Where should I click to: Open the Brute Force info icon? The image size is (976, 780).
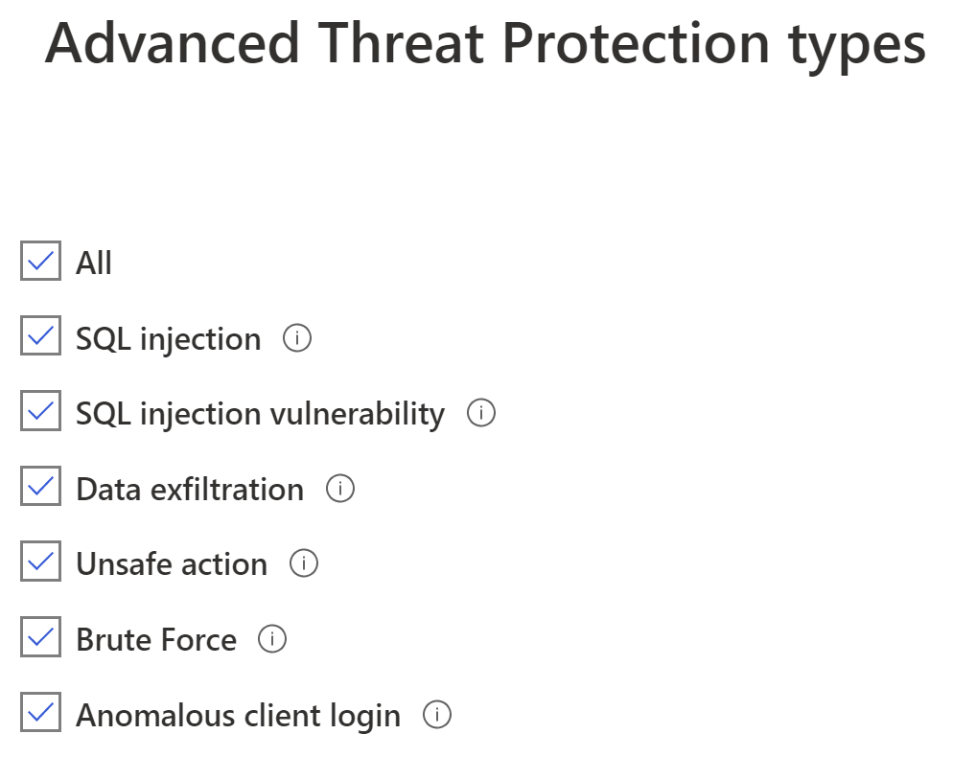(272, 639)
